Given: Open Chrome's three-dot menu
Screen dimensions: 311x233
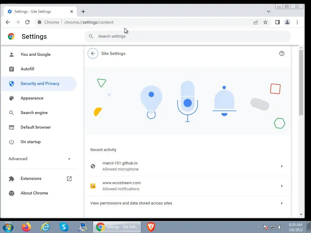Looking at the screenshot, I should click(297, 22).
